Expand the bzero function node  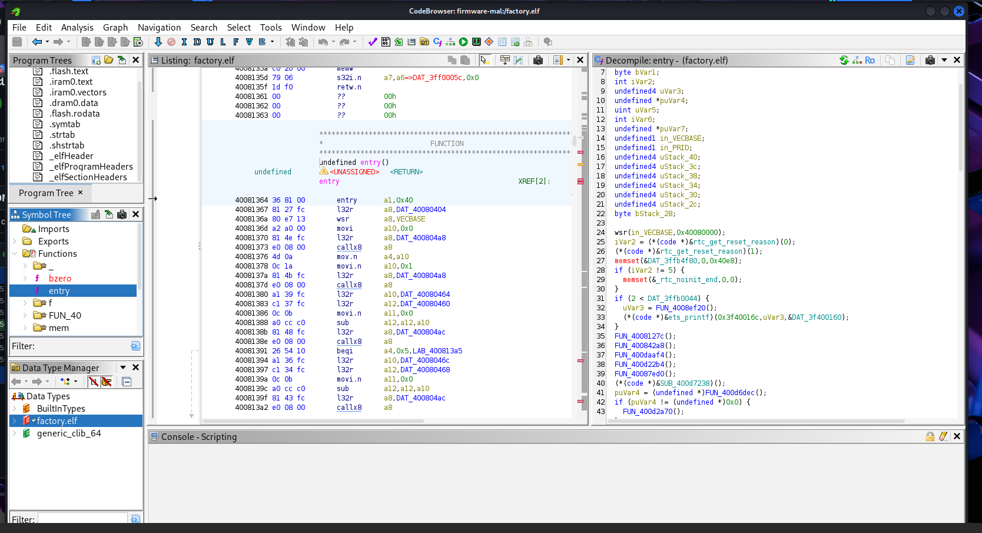(25, 279)
